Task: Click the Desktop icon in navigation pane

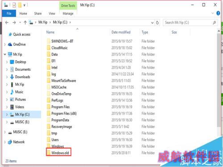Action: (12, 62)
